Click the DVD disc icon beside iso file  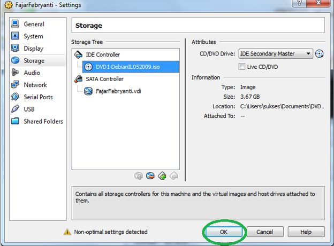pyautogui.click(x=88, y=67)
